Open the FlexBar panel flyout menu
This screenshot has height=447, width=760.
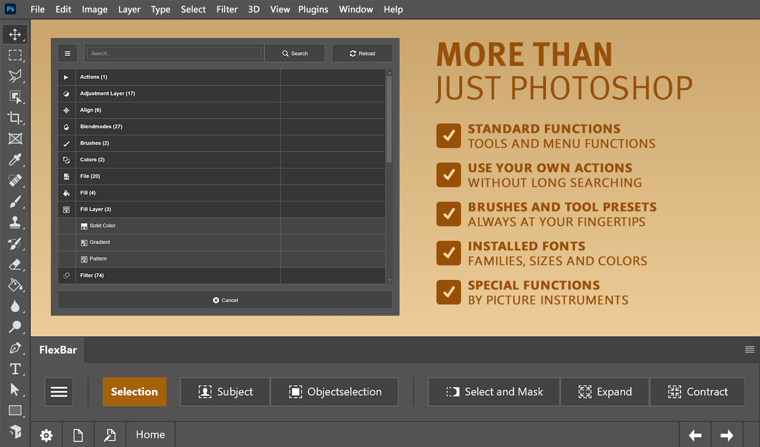[x=749, y=350]
